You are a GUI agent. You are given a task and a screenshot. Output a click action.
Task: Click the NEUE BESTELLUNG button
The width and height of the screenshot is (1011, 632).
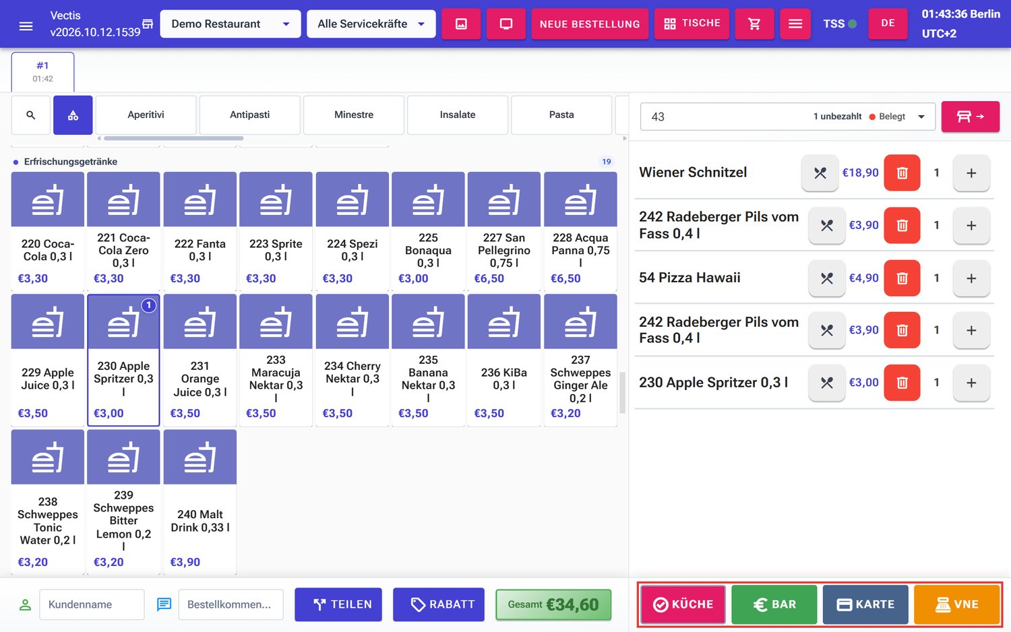point(590,24)
